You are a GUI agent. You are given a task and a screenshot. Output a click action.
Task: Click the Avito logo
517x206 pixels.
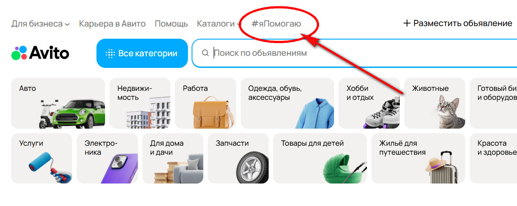40,53
